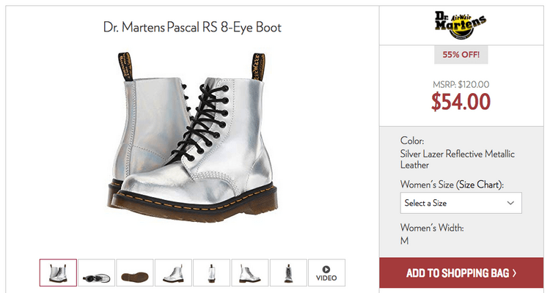The width and height of the screenshot is (550, 293).
Task: Click the chevron arrow in the size box
Action: 510,203
